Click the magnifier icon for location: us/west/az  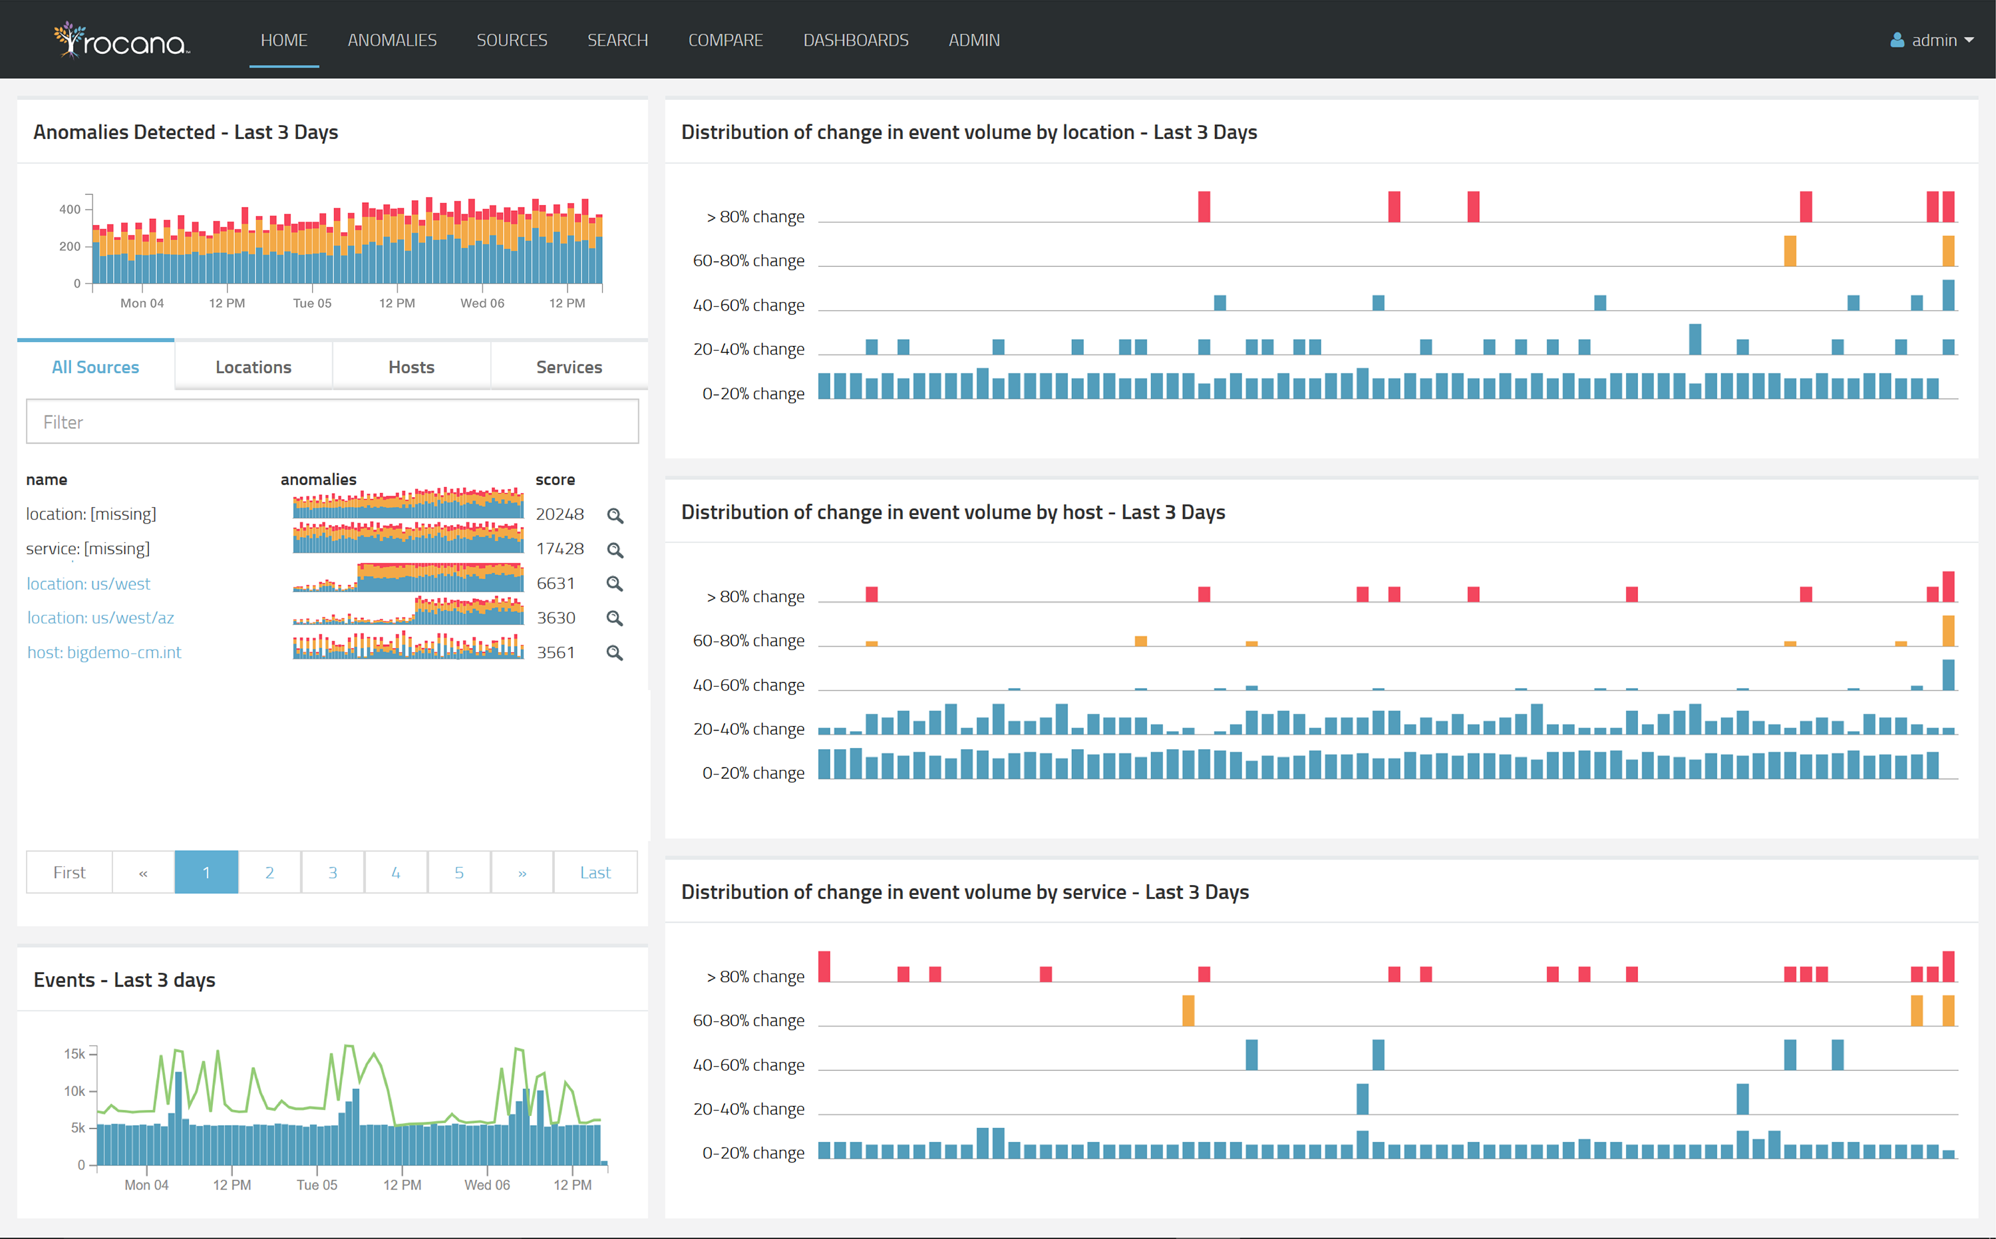615,619
